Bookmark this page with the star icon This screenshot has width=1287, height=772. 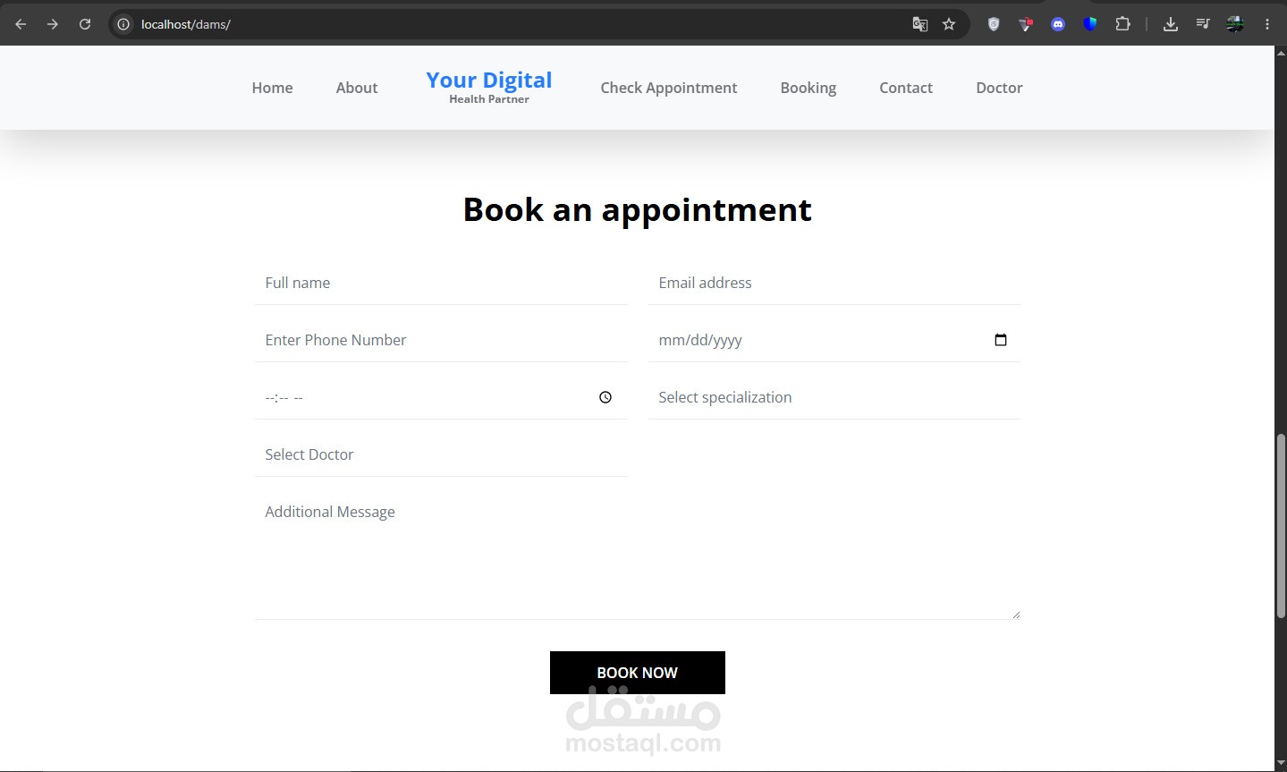tap(949, 24)
